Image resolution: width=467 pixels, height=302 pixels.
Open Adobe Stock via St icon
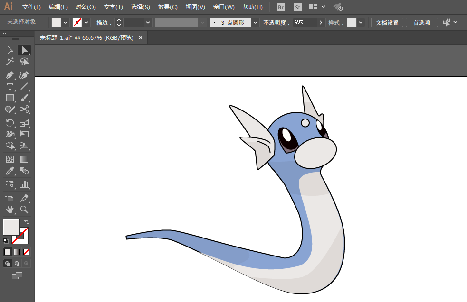click(297, 7)
